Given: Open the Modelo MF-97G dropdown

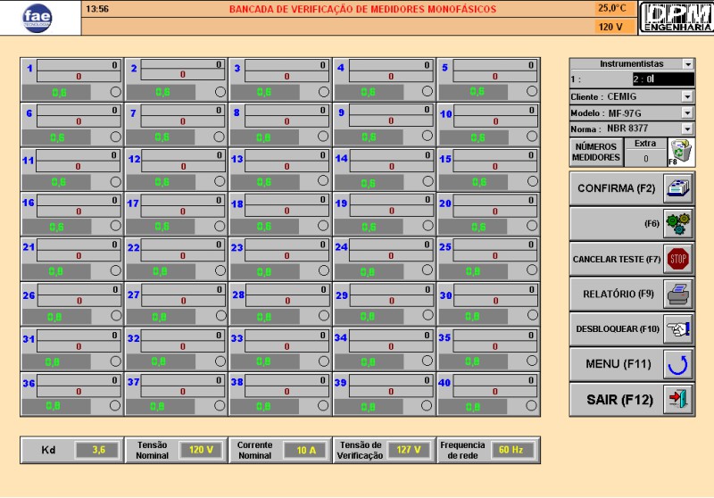Looking at the screenshot, I should pos(687,113).
